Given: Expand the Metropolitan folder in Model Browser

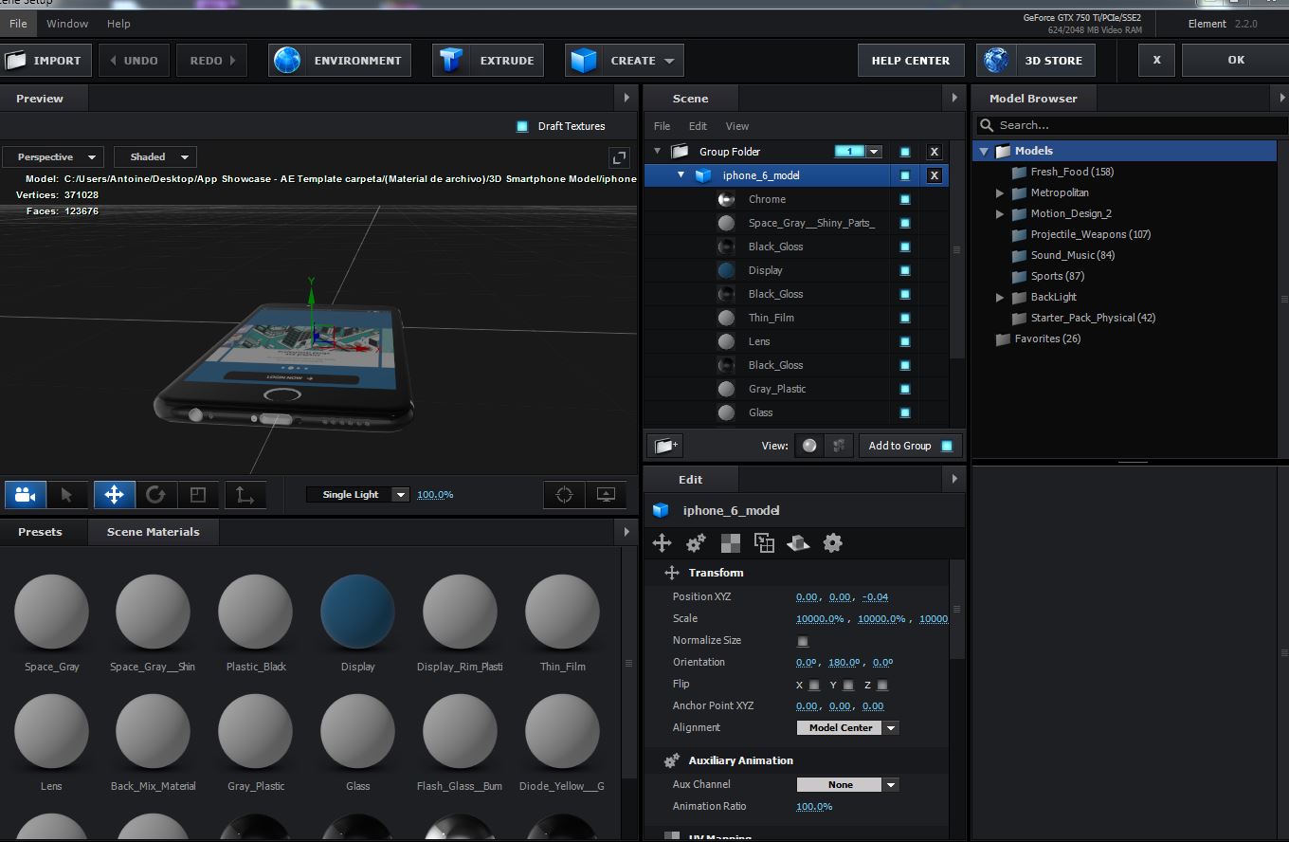Looking at the screenshot, I should pyautogui.click(x=1000, y=192).
